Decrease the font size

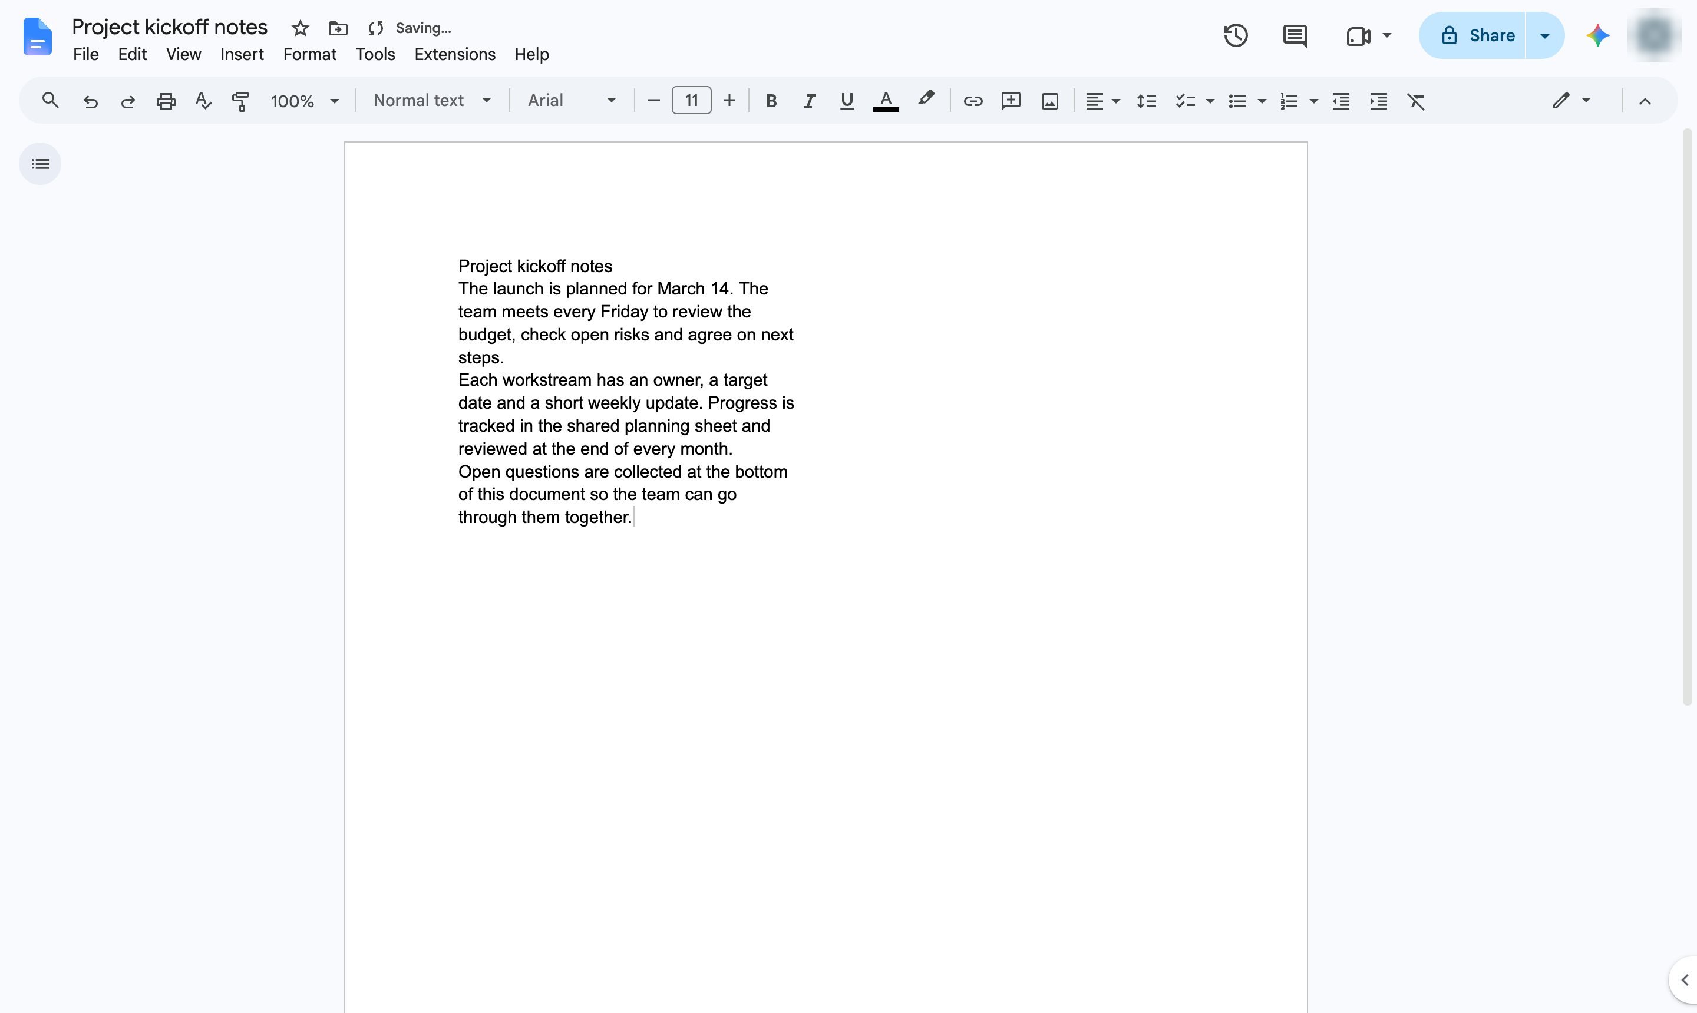(x=653, y=101)
